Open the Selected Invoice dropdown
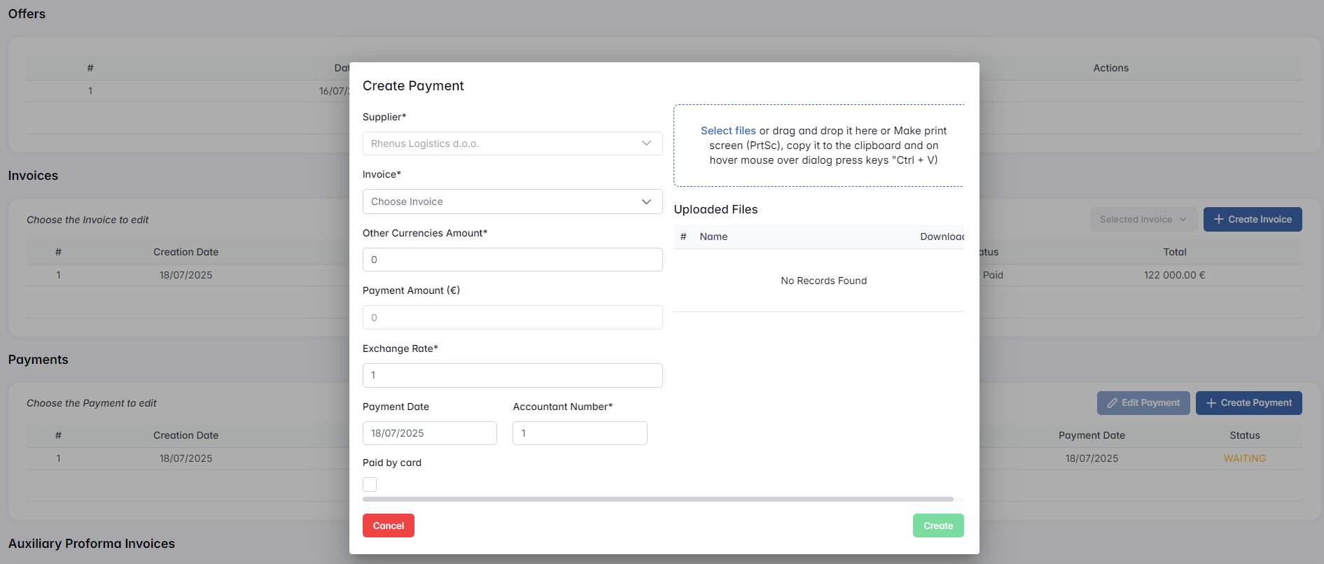 pos(1142,220)
